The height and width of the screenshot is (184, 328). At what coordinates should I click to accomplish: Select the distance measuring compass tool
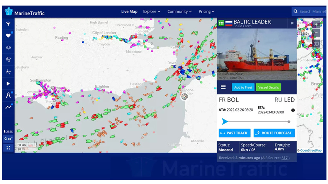(x=8, y=95)
